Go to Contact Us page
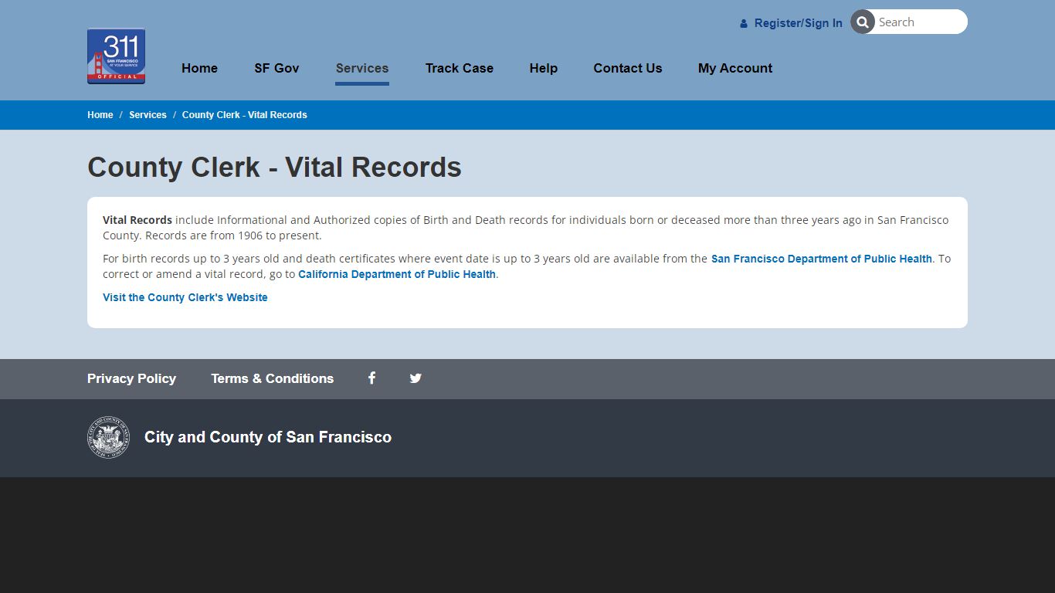Viewport: 1055px width, 593px height. point(628,68)
